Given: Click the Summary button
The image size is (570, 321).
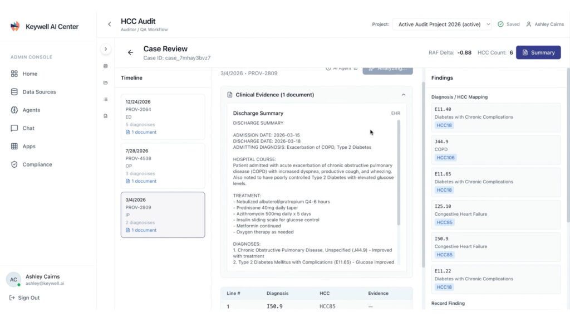Looking at the screenshot, I should (x=538, y=52).
